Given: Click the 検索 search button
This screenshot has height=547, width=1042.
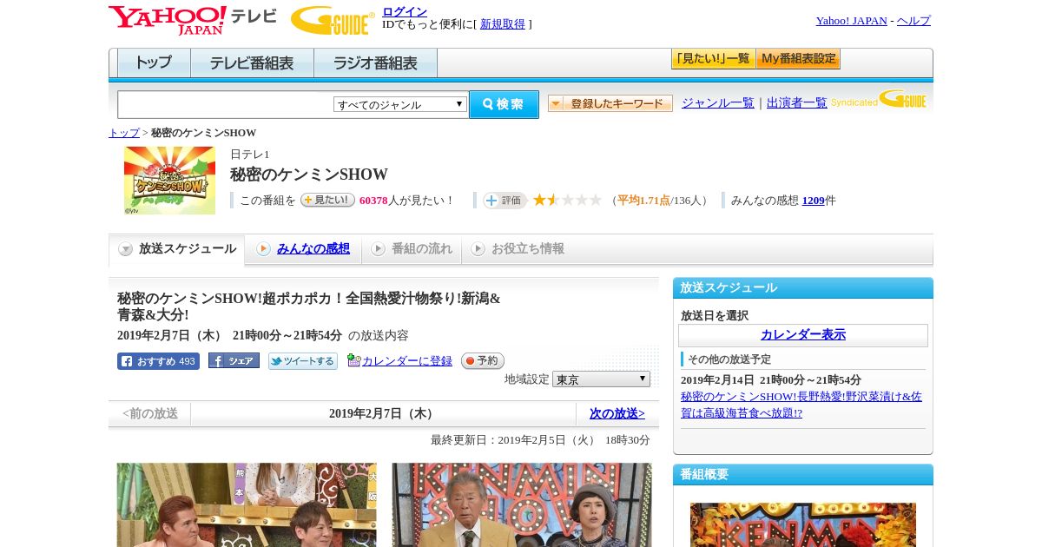Looking at the screenshot, I should click(x=504, y=104).
